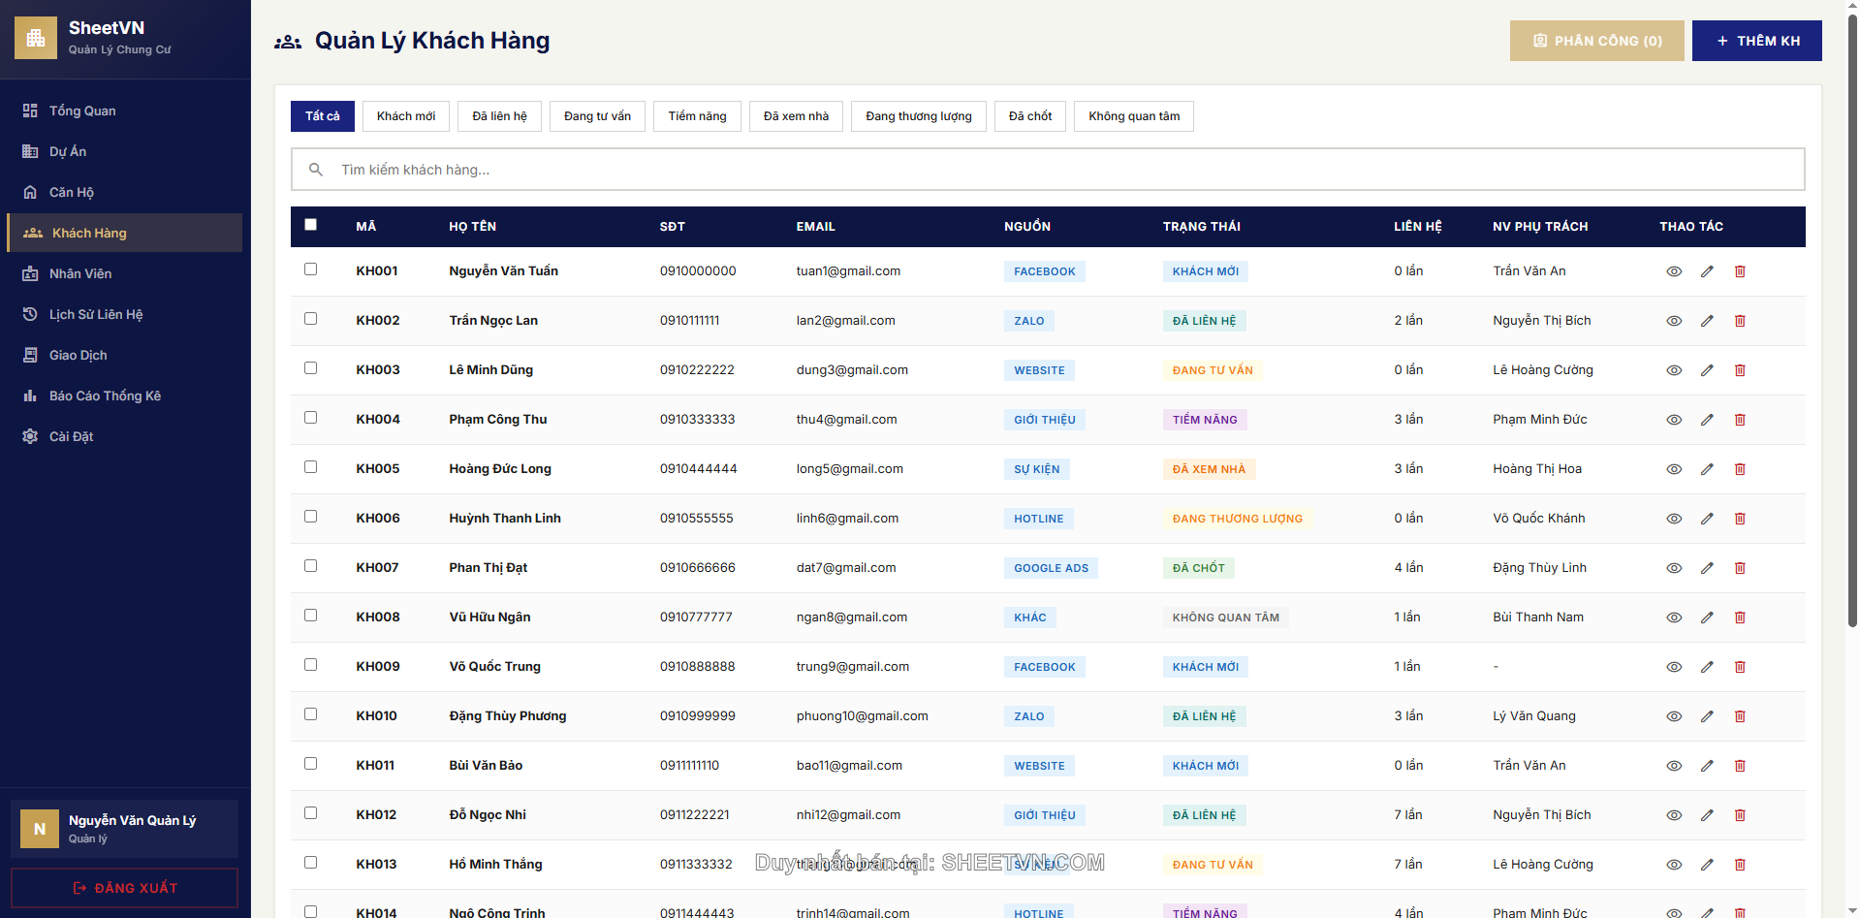Image resolution: width=1860 pixels, height=918 pixels.
Task: Toggle the select-all checkbox in the table header
Action: tap(310, 225)
